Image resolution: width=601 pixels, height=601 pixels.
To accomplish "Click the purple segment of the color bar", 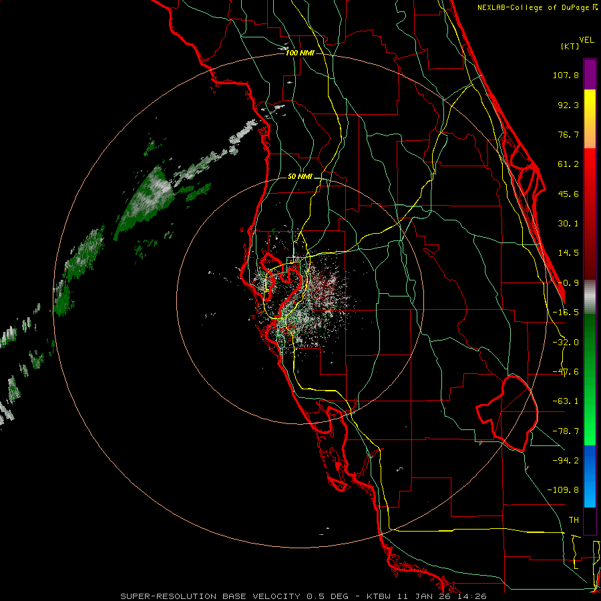I will pyautogui.click(x=590, y=74).
